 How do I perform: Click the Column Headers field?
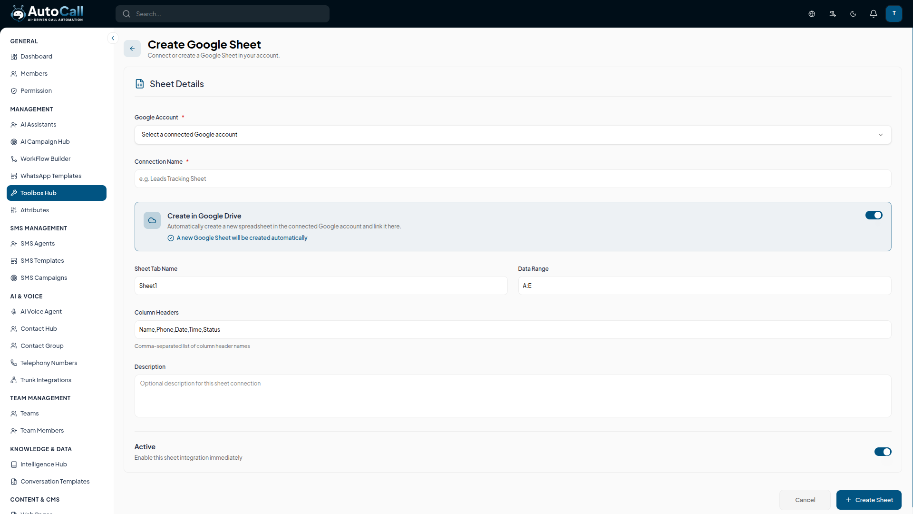click(513, 329)
